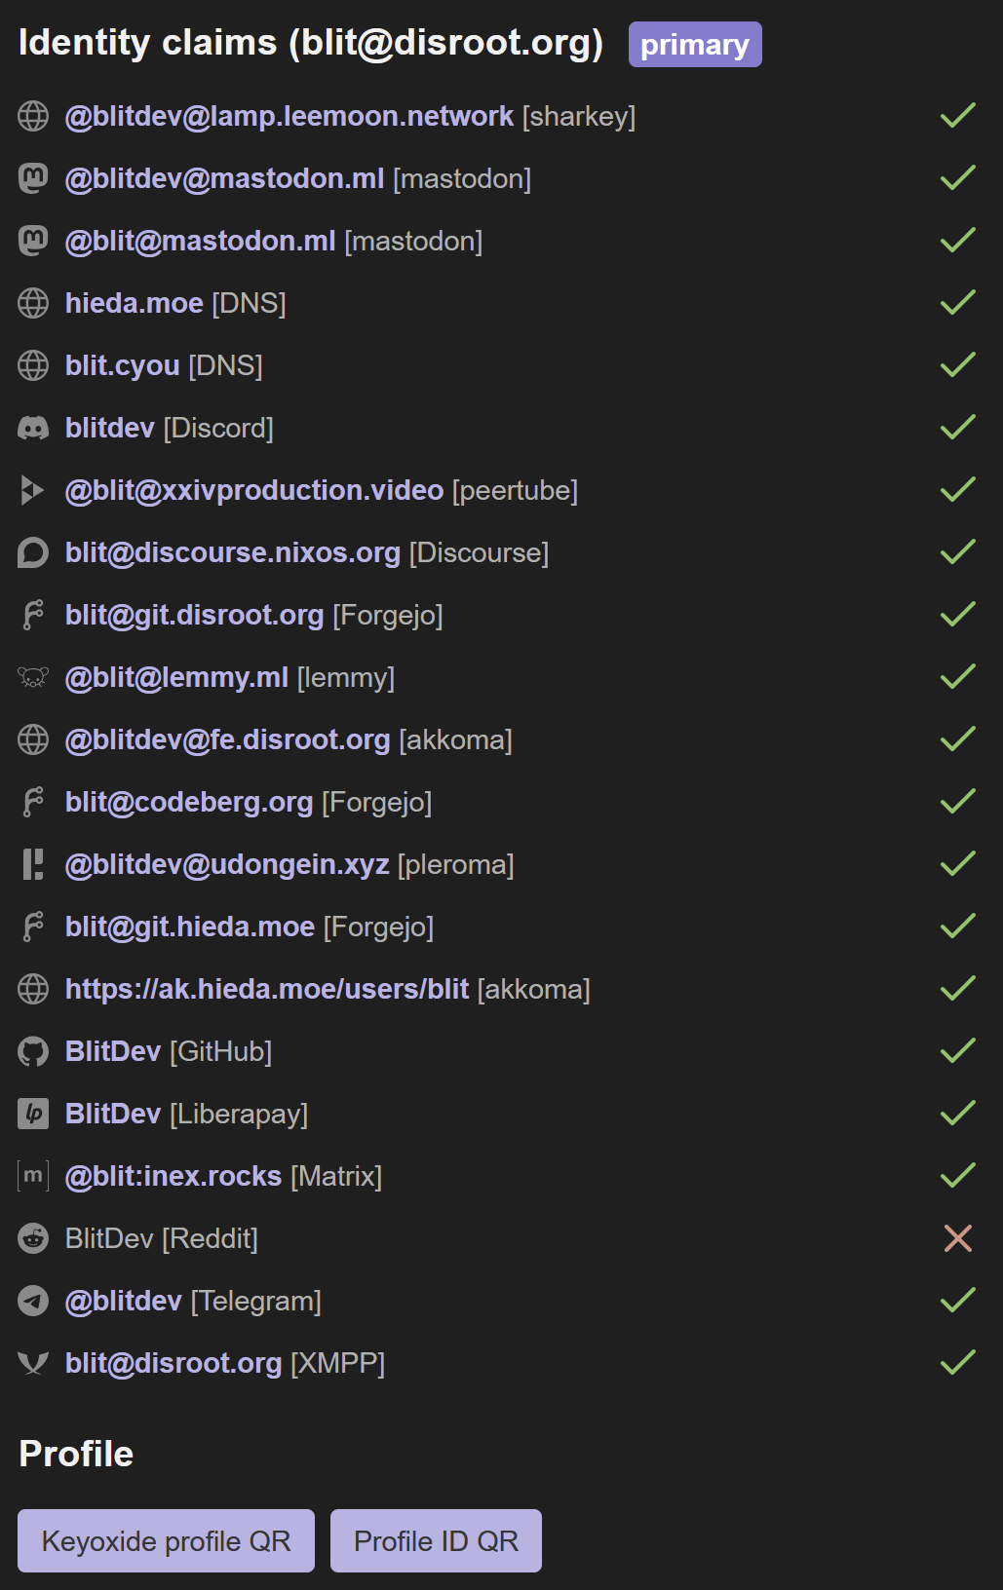
Task: Click the Discord icon next to blitdev
Action: pyautogui.click(x=33, y=428)
